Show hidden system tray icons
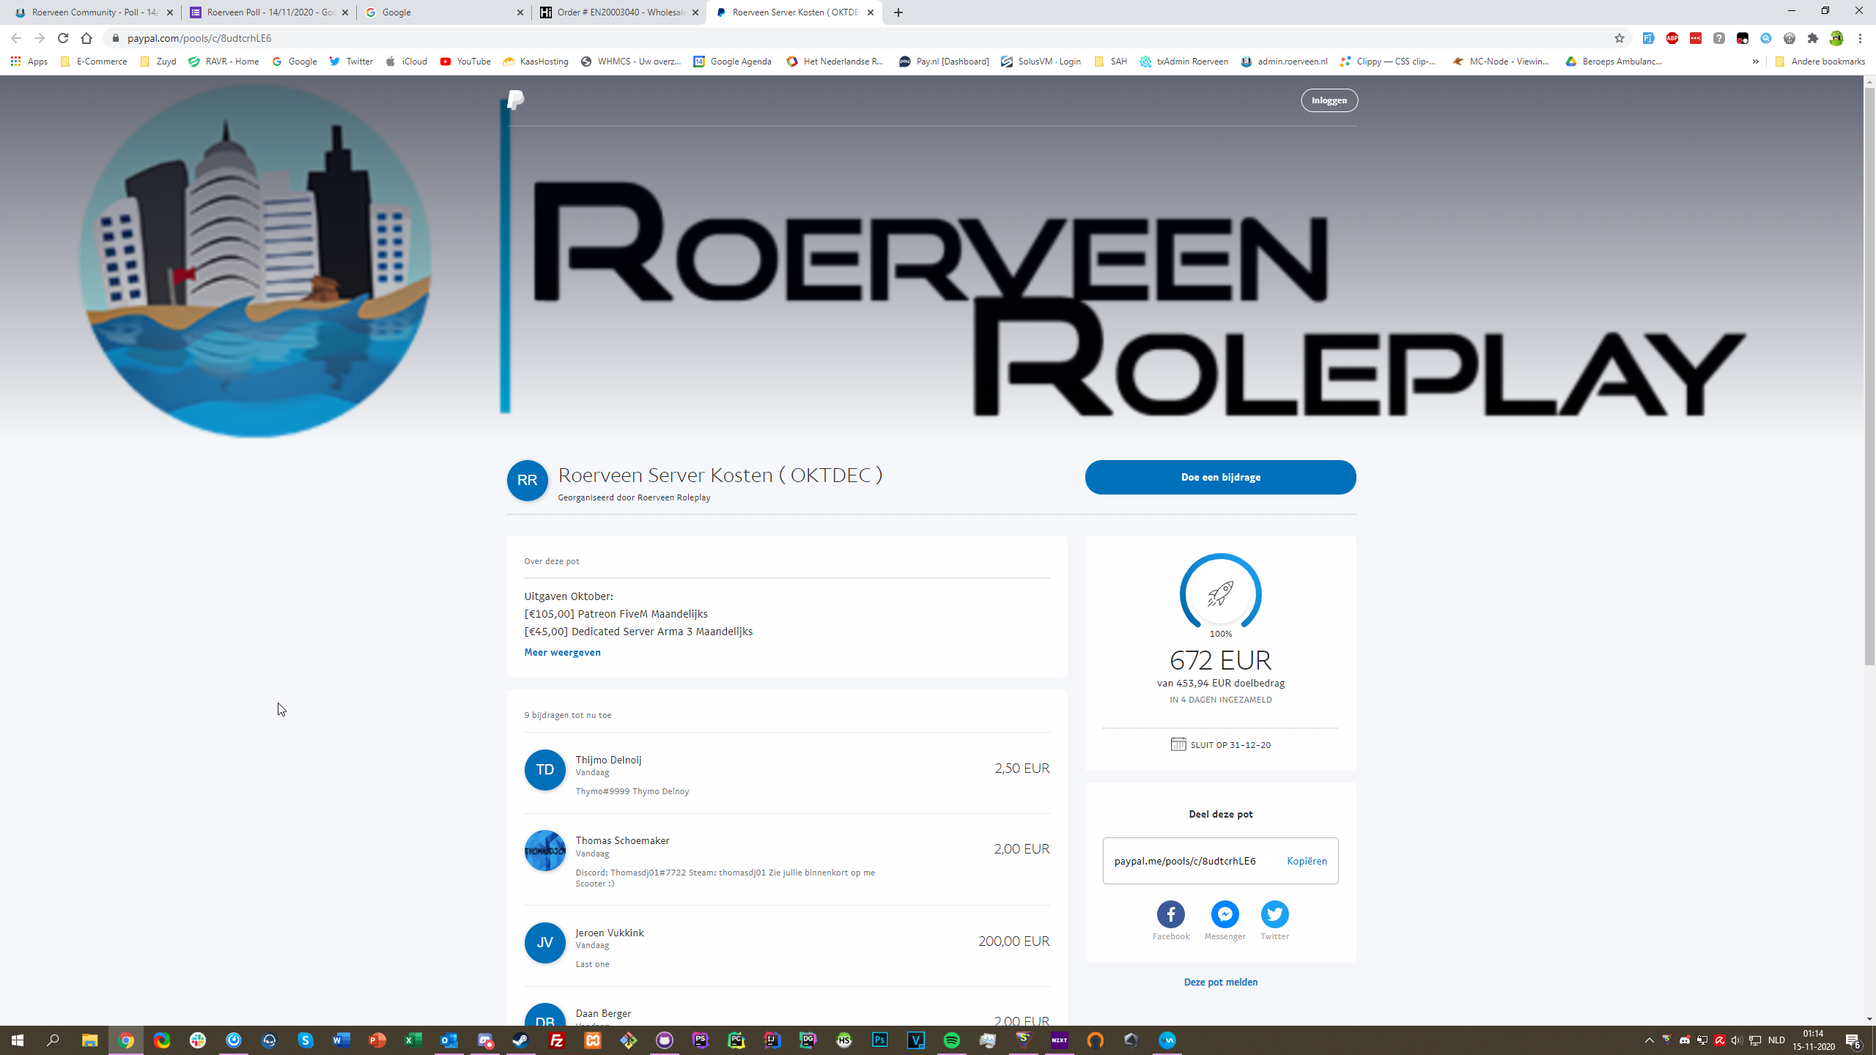Viewport: 1876px width, 1055px height. (x=1650, y=1040)
